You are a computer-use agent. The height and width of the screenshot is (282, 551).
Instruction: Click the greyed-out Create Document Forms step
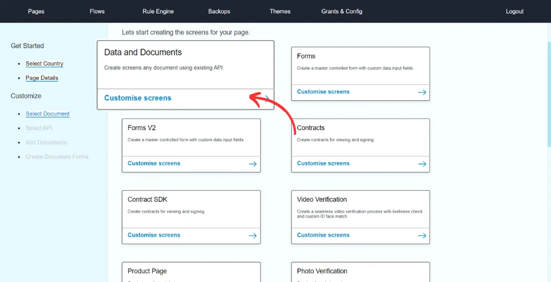click(57, 157)
